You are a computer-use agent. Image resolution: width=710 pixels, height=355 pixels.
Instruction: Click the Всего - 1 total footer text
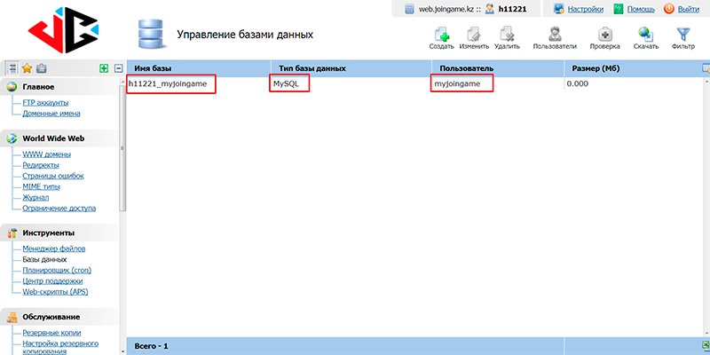pos(151,346)
